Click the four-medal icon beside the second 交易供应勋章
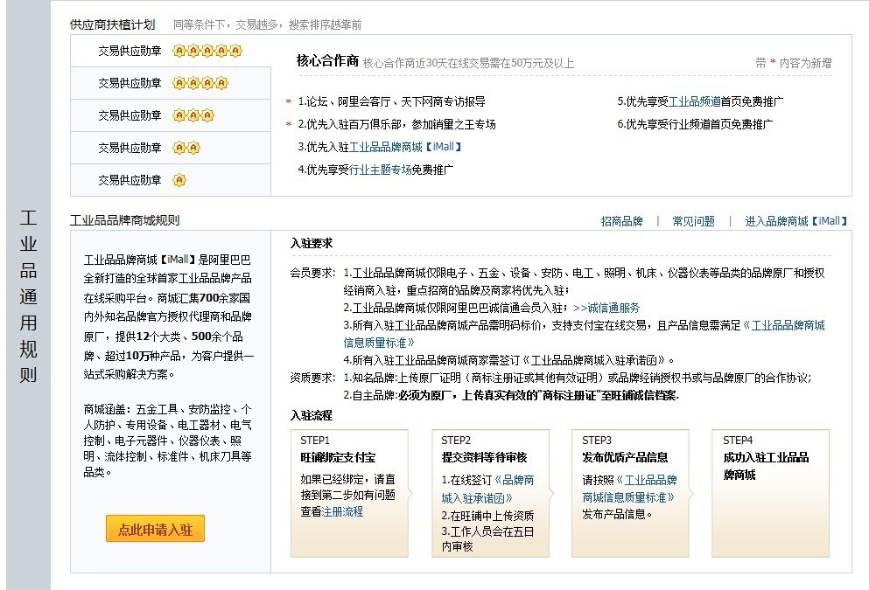Viewport: 869px width, 590px height. coord(201,83)
